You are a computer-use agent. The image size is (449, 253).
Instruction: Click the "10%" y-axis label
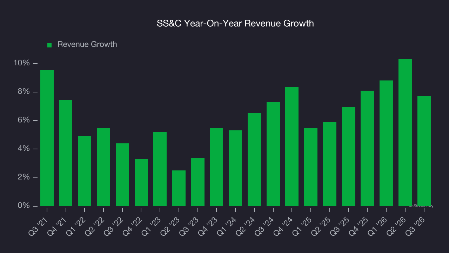(21, 63)
